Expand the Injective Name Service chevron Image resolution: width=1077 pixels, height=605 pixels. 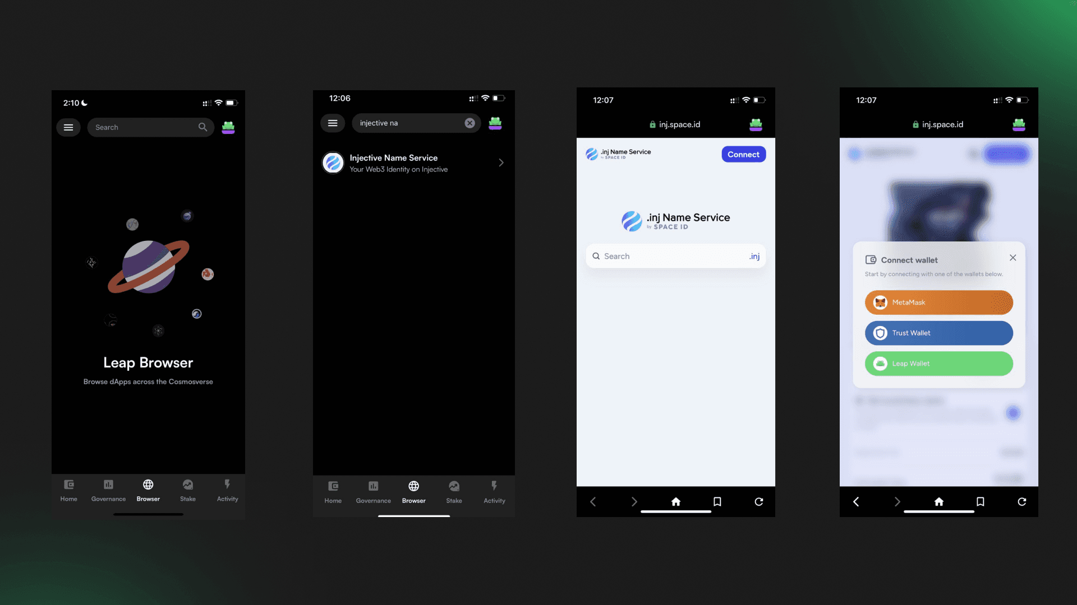501,163
